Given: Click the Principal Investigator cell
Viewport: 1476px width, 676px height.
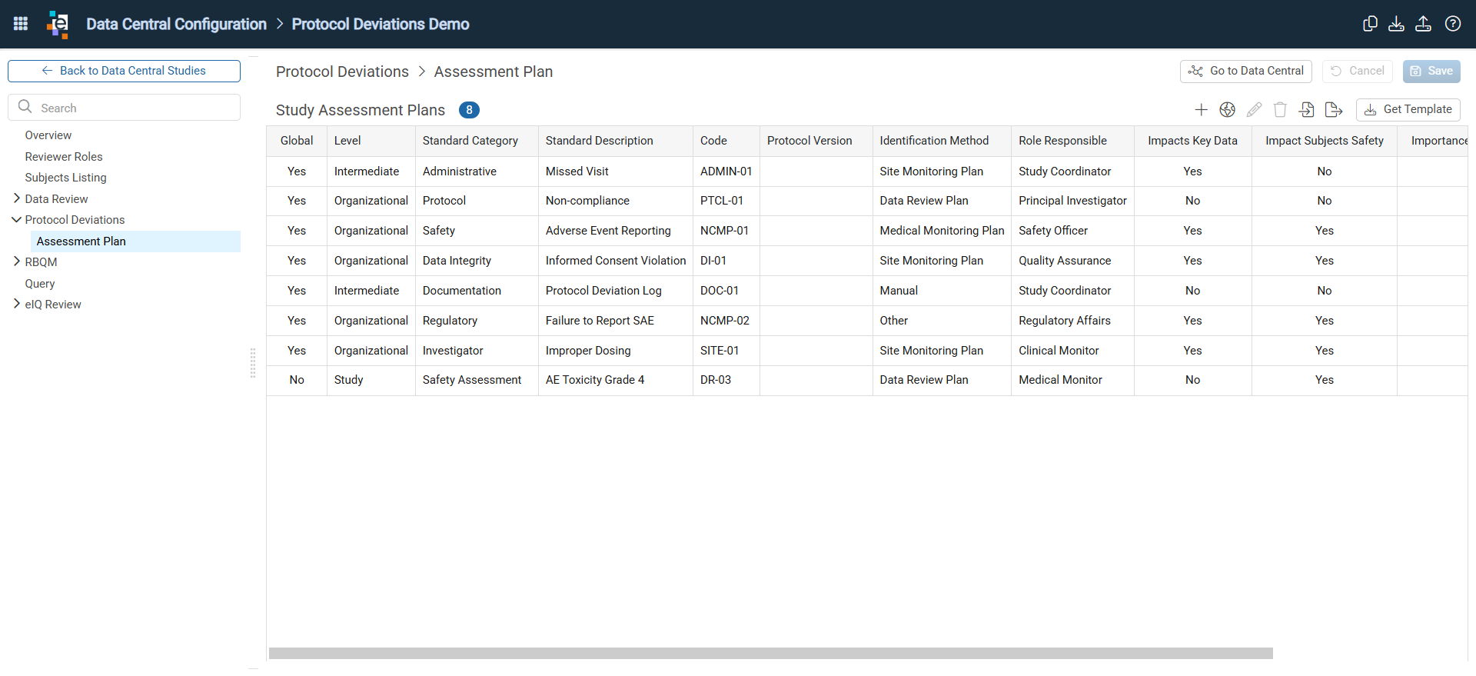Looking at the screenshot, I should coord(1072,201).
